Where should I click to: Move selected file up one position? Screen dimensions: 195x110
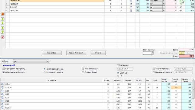(x=3, y=19)
